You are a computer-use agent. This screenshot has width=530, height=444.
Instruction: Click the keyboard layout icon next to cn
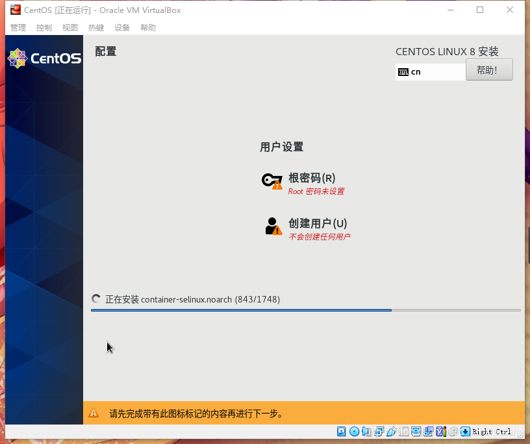(x=403, y=72)
